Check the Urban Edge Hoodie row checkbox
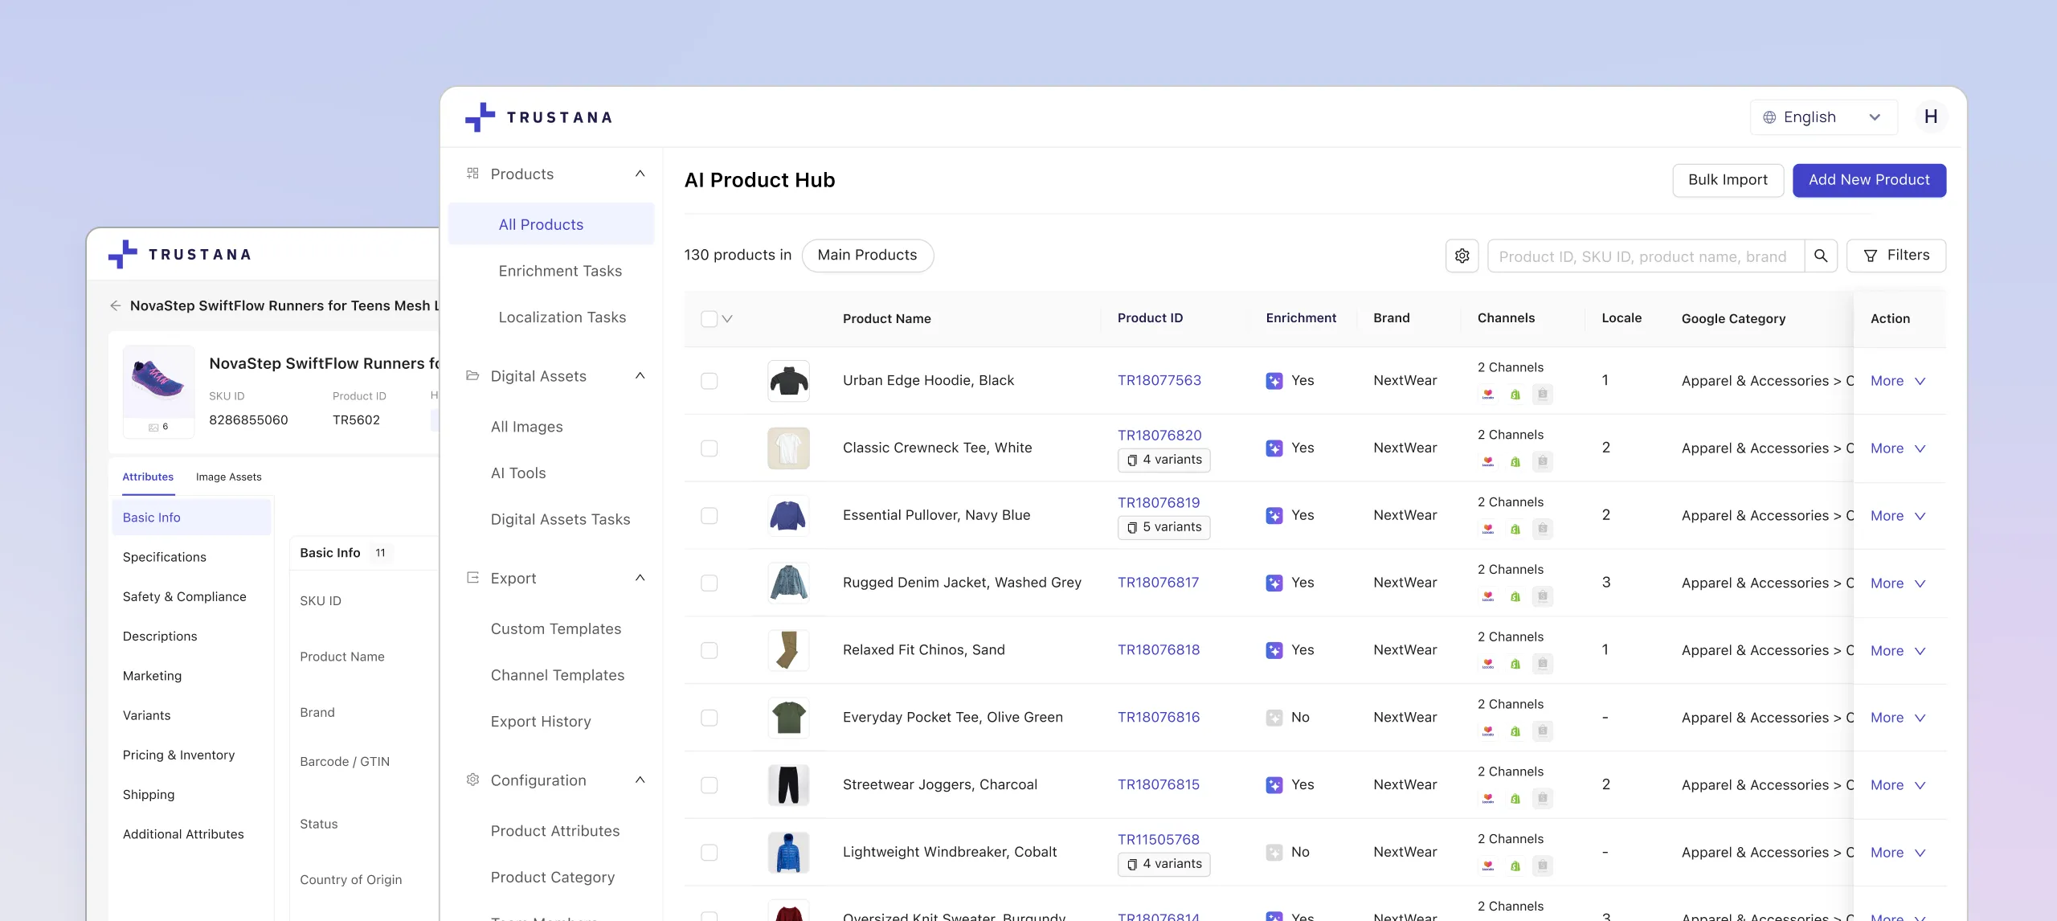2057x921 pixels. click(709, 381)
